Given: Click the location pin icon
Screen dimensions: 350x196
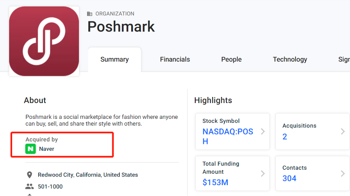Looking at the screenshot, I should point(30,175).
